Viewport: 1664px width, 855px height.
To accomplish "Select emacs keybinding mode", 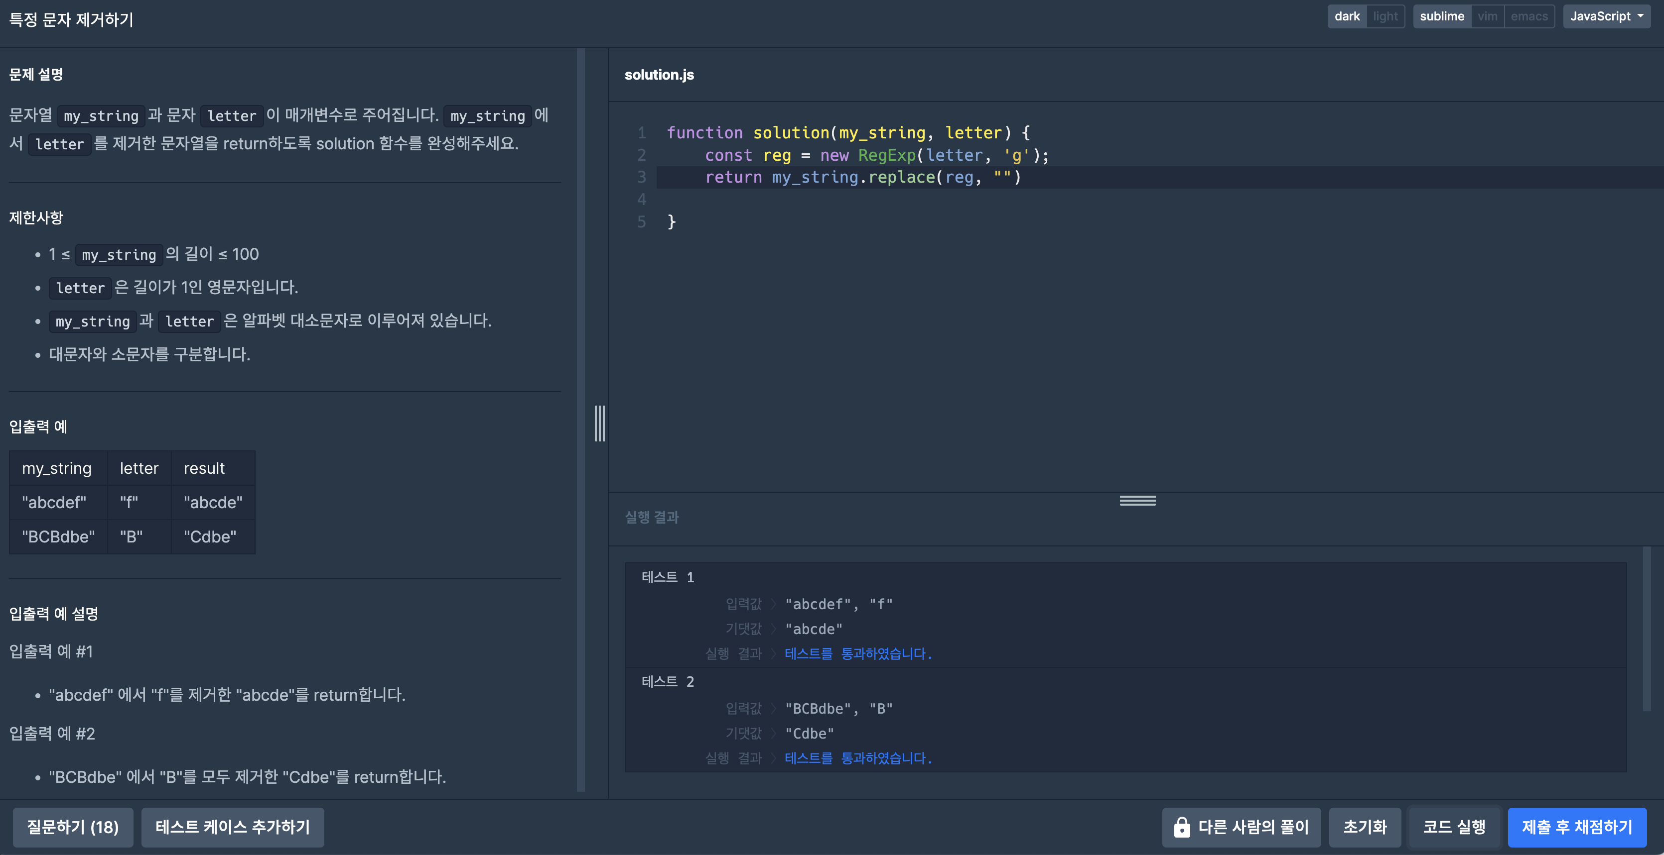I will (x=1528, y=16).
